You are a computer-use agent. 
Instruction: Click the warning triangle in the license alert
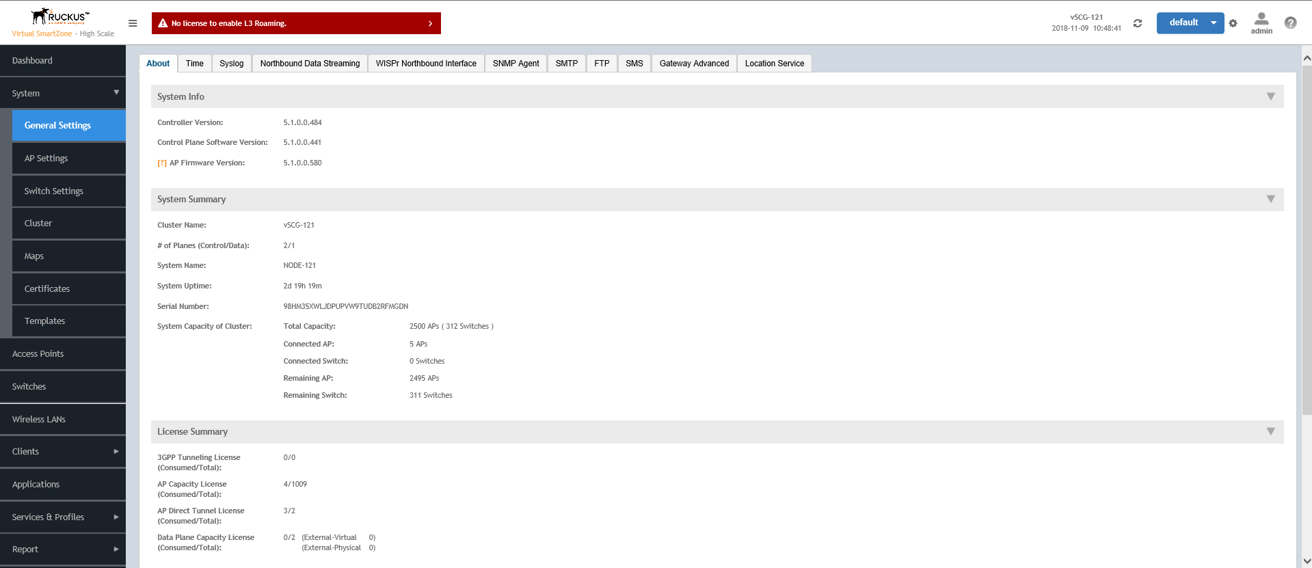163,23
